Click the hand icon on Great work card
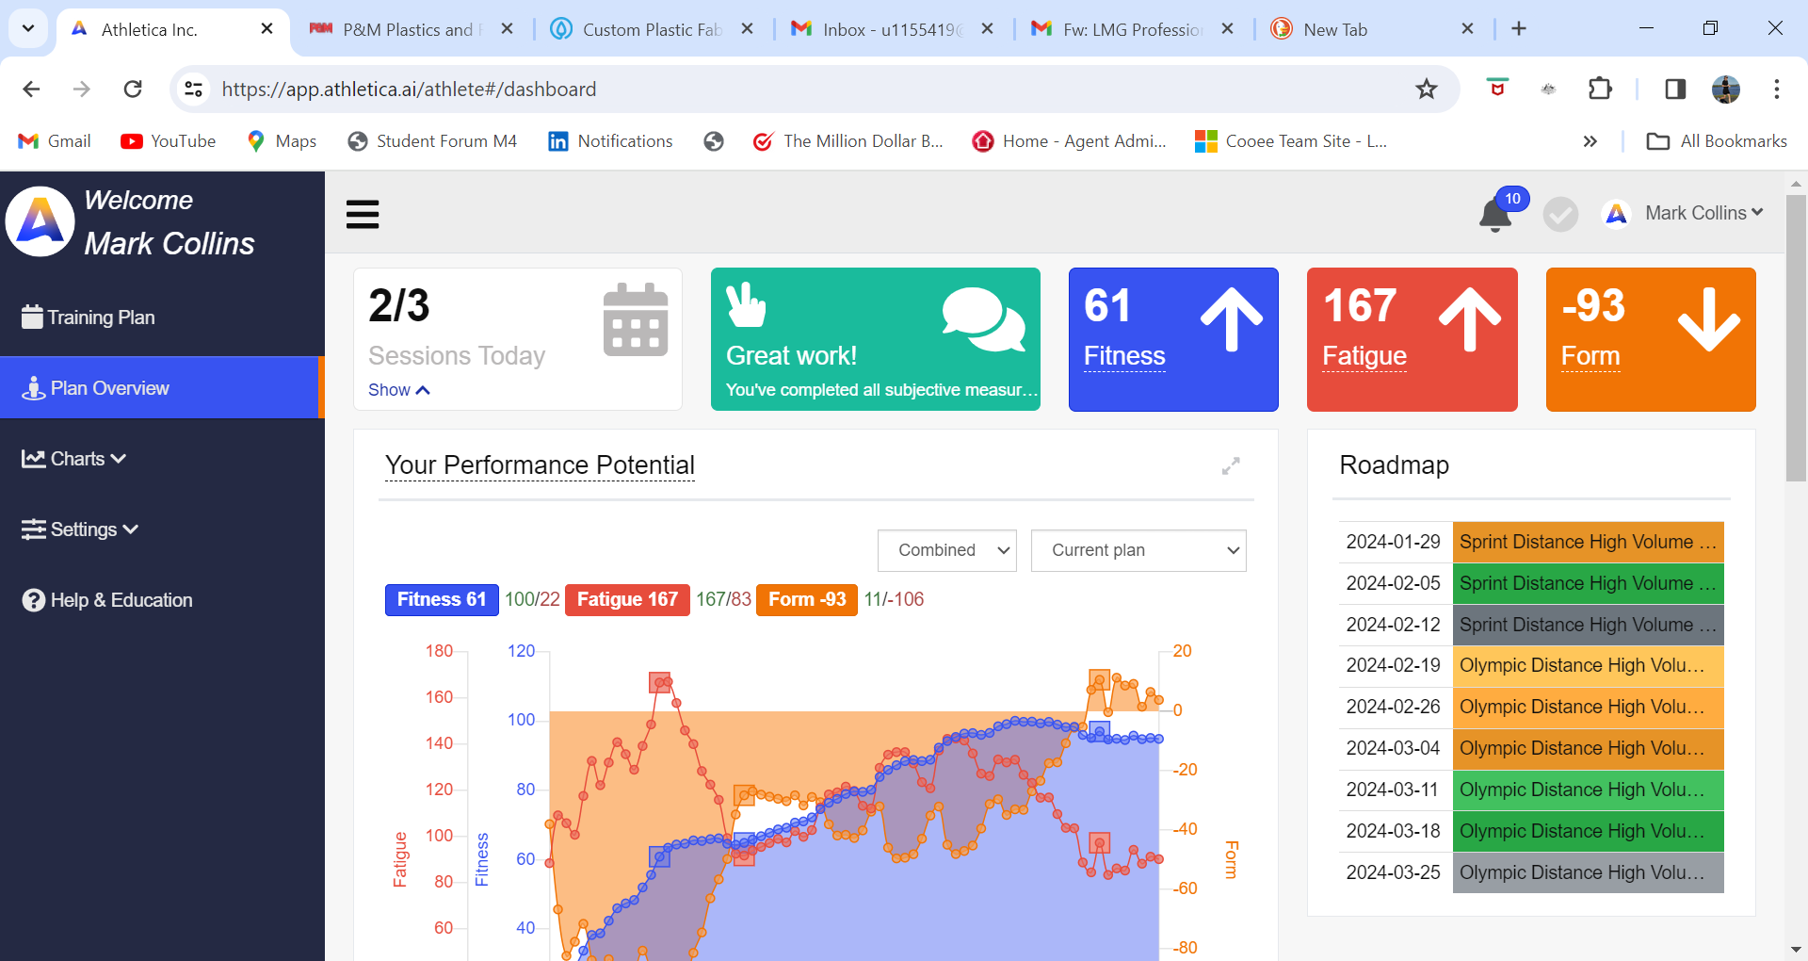 point(746,304)
